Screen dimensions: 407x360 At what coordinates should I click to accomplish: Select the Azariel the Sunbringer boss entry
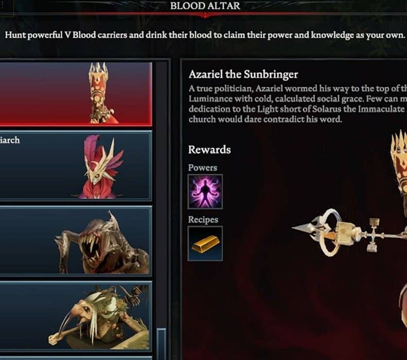click(76, 94)
